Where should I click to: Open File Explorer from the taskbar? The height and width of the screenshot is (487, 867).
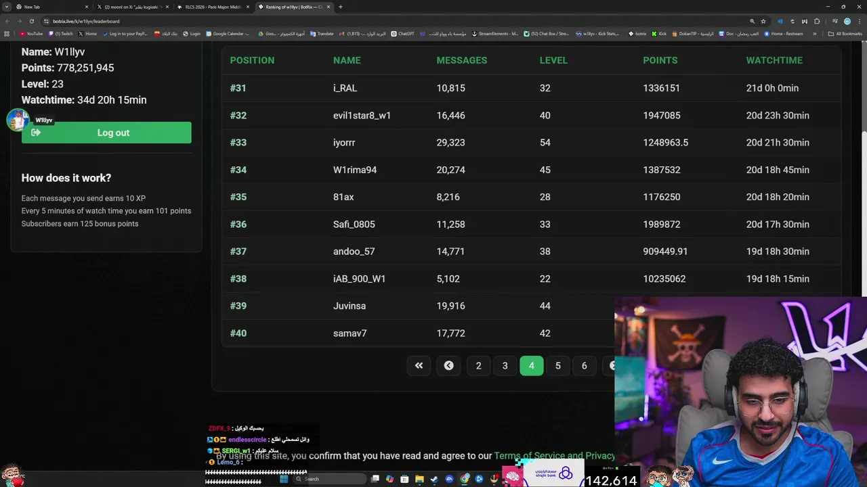(419, 479)
